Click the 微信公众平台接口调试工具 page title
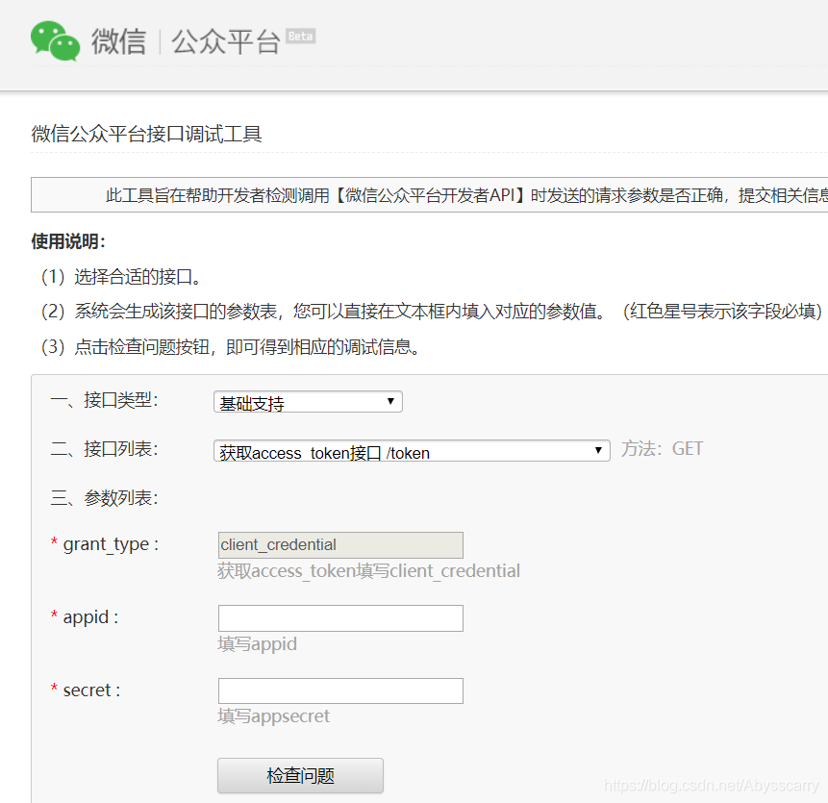This screenshot has height=803, width=828. coord(146,134)
